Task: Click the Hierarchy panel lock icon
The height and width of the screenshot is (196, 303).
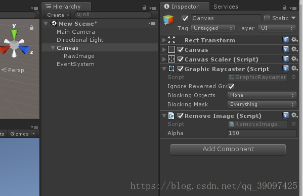Action: click(144, 8)
